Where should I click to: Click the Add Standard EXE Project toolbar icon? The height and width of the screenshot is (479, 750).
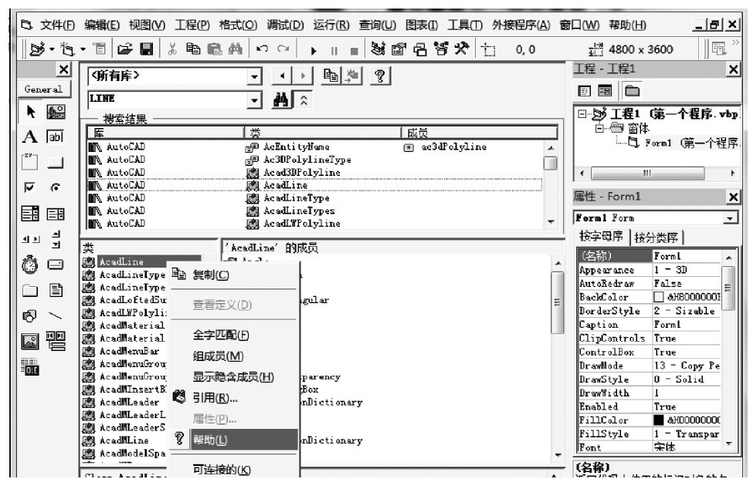pos(37,49)
